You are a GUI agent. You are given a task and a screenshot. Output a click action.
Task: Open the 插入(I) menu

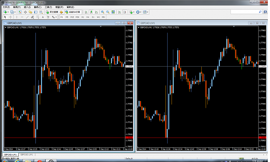27,7
